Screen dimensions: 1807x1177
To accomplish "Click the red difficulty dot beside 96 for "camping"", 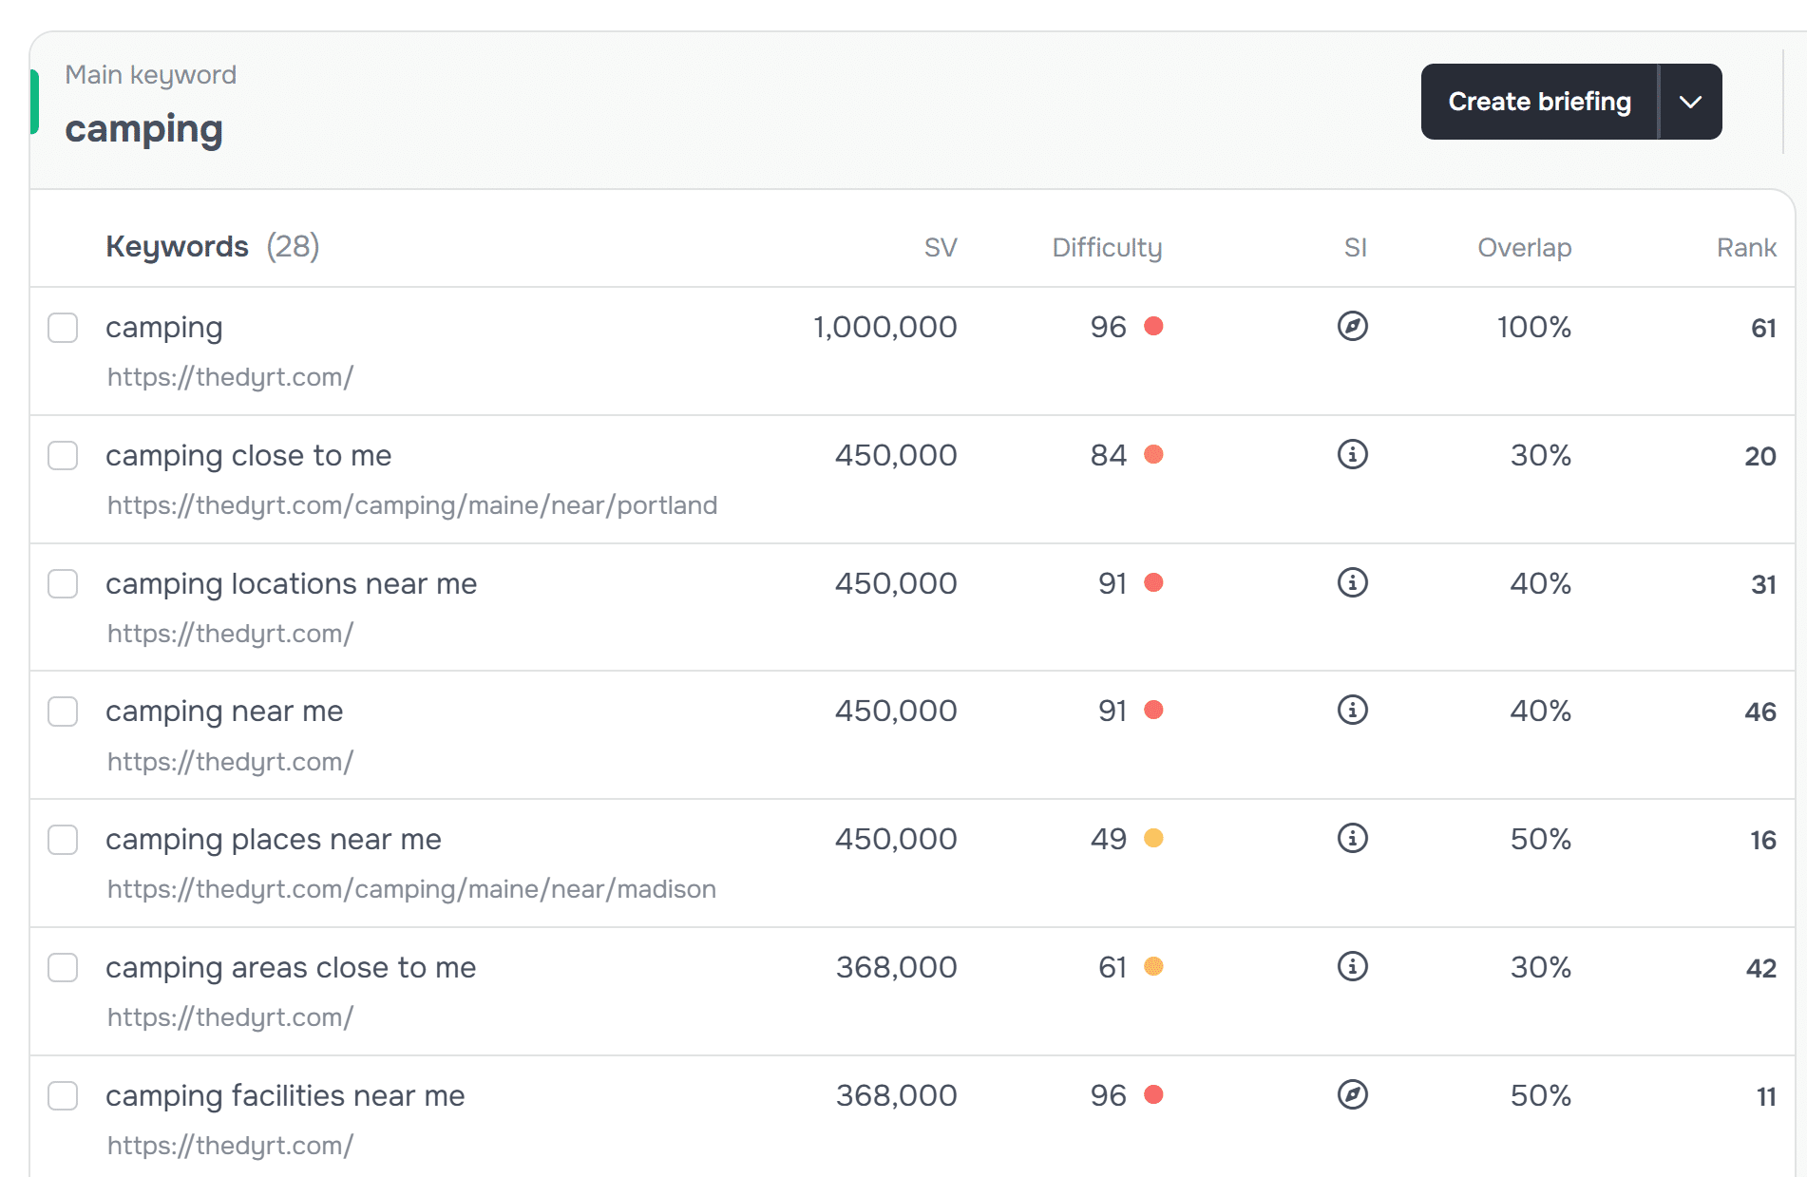I will [1153, 326].
